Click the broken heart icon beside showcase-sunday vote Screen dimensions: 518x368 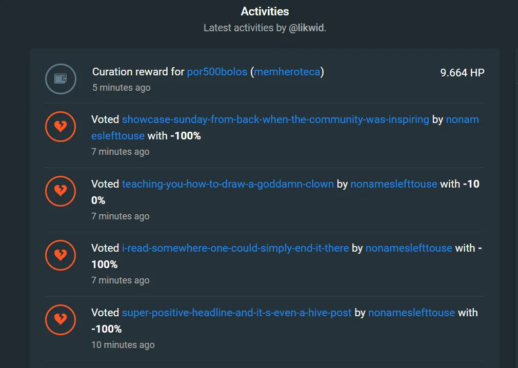[x=61, y=127]
